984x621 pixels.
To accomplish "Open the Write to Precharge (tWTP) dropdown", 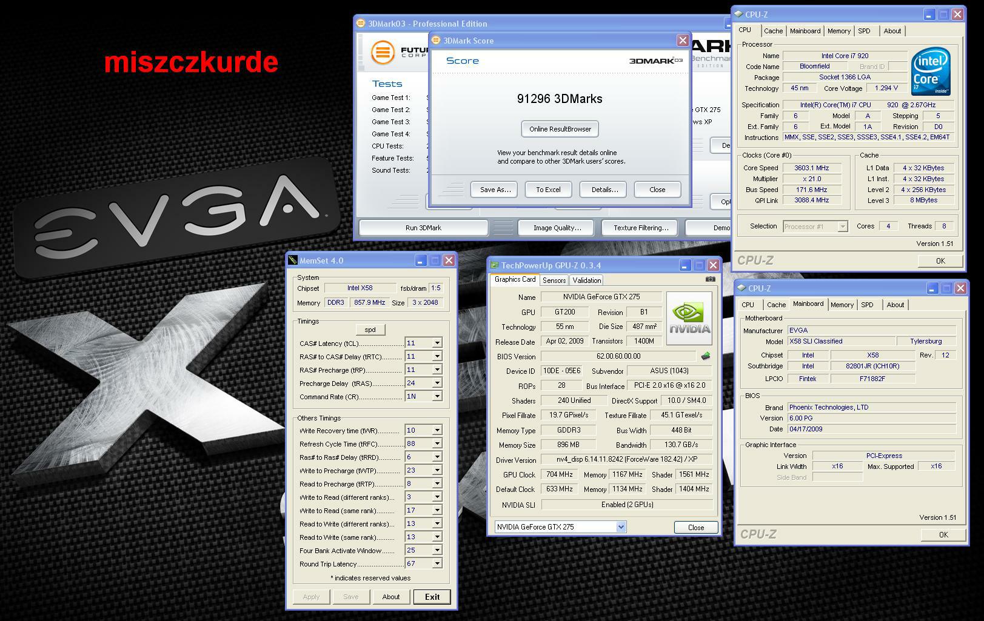I will pyautogui.click(x=437, y=470).
